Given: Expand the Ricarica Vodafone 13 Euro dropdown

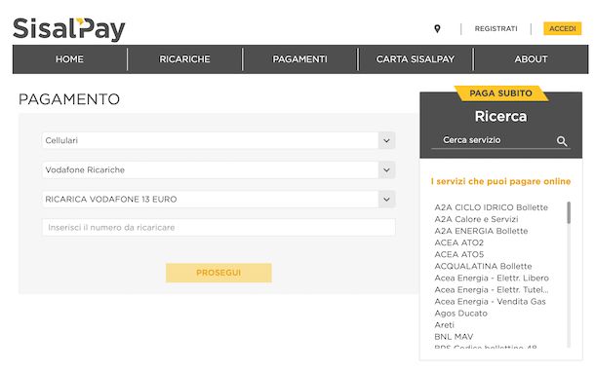Looking at the screenshot, I should point(218,199).
